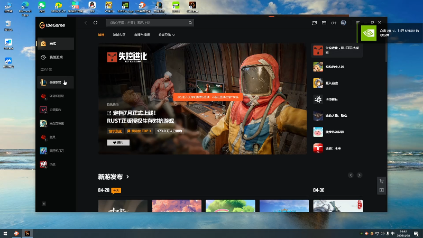Image resolution: width=423 pixels, height=238 pixels.
Task: Click the 预约榜 TOP 3 tag
Action: tap(139, 131)
